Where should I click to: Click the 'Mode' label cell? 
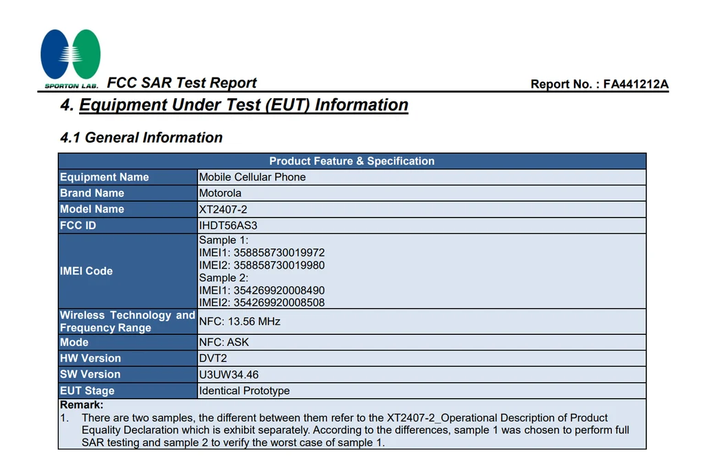point(128,342)
